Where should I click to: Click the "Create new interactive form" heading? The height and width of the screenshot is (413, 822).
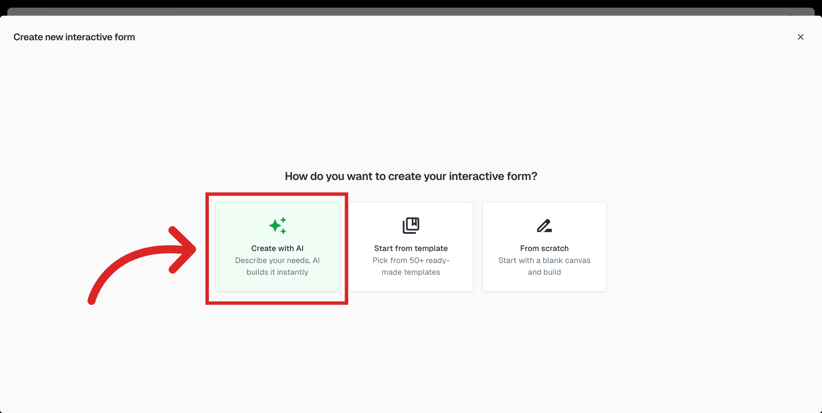coord(74,37)
